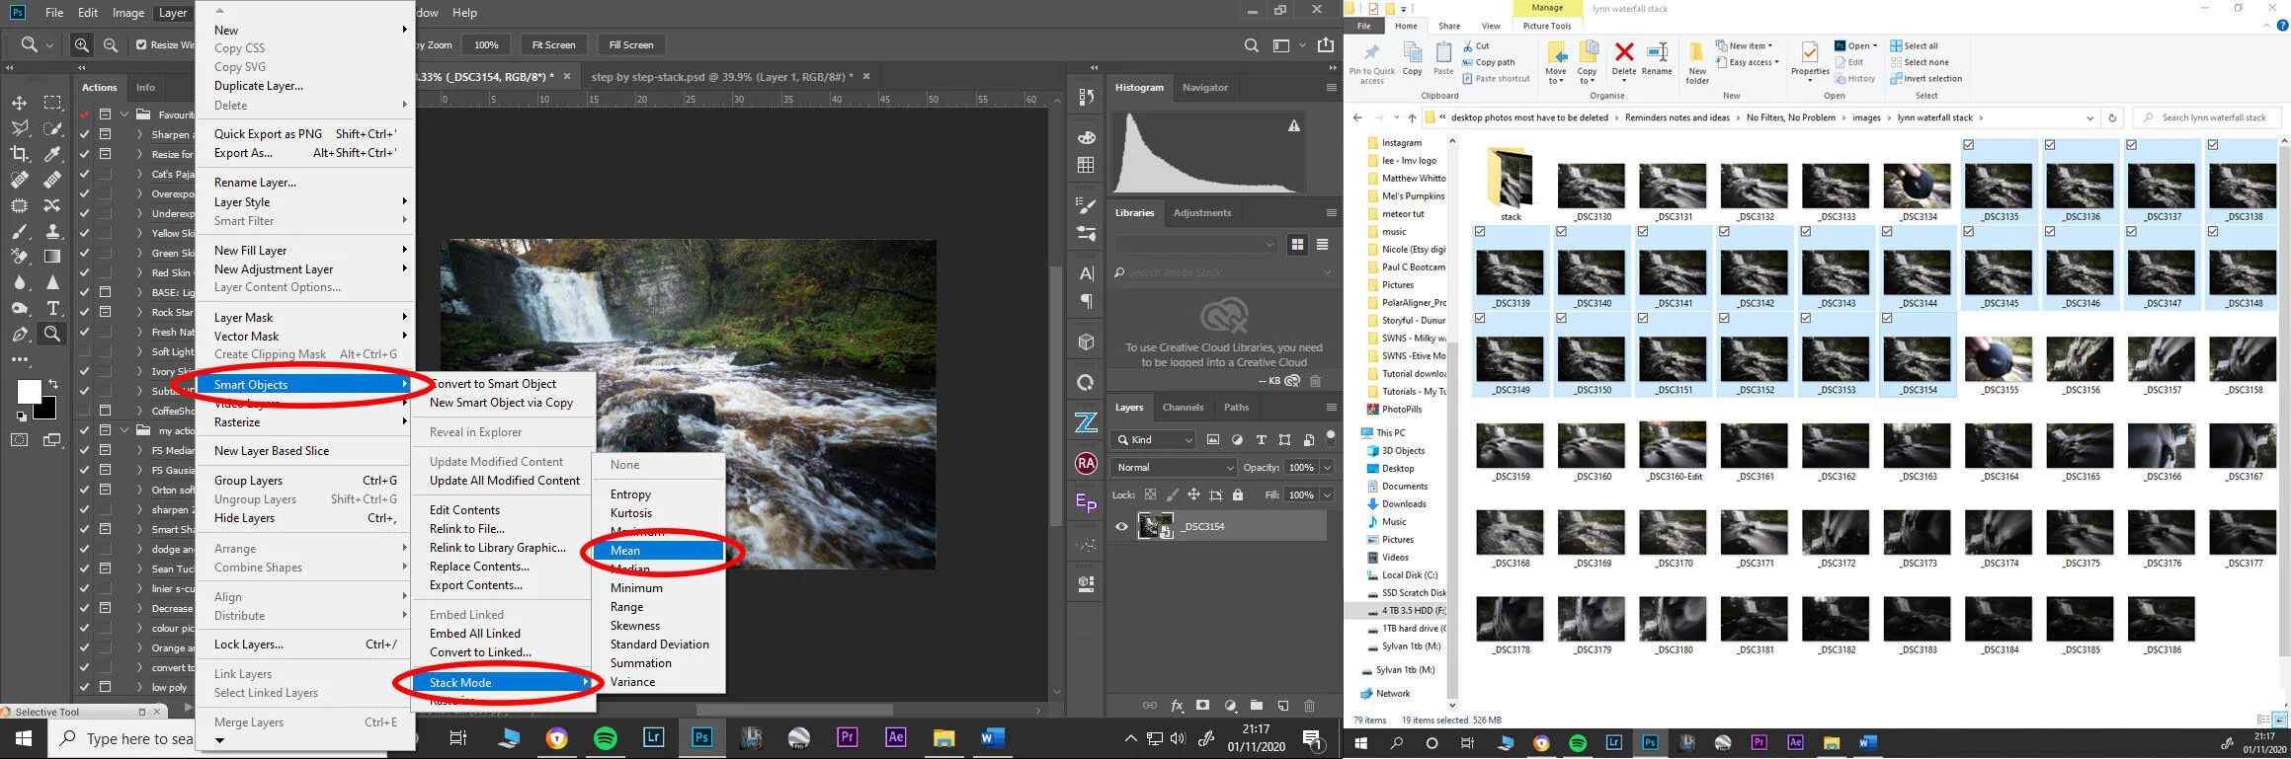Image resolution: width=2291 pixels, height=759 pixels.
Task: Select the Zoom tool in the toolbar
Action: [x=52, y=334]
